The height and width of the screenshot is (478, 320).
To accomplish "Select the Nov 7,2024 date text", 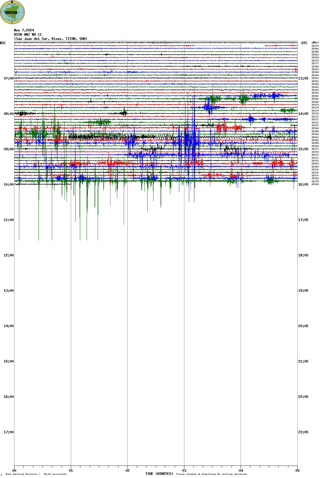I will coord(24,30).
